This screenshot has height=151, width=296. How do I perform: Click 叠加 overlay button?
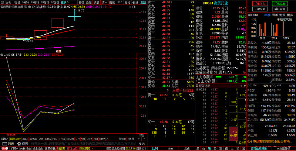pos(89,3)
